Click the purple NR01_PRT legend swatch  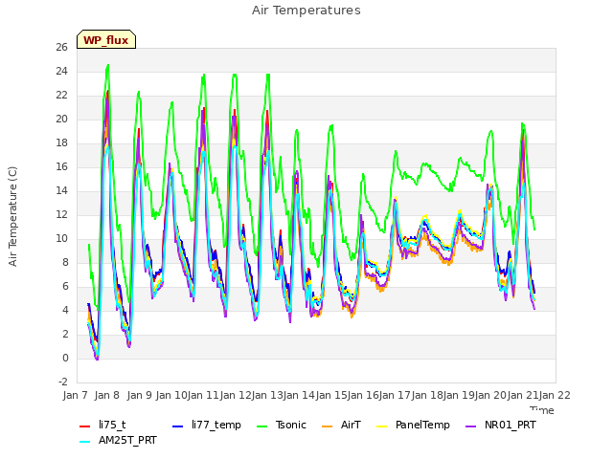click(471, 426)
